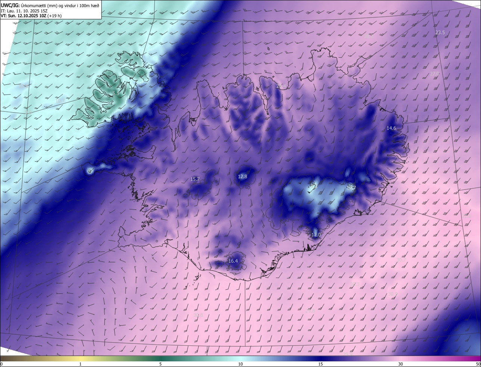Click the 16.4 value label
Viewport: 481px width, 367px height.
[x=233, y=261]
